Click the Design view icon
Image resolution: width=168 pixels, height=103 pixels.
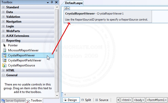(x=65, y=100)
